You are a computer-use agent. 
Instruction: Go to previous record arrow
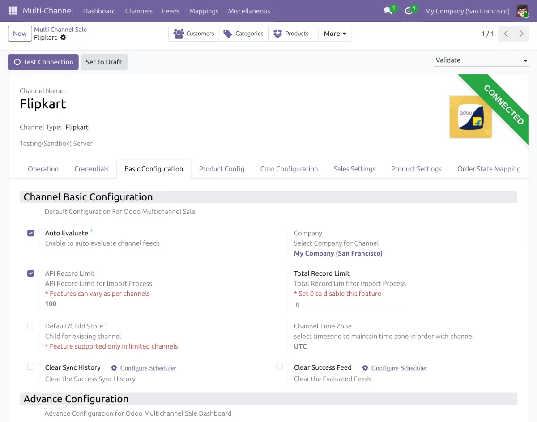506,34
